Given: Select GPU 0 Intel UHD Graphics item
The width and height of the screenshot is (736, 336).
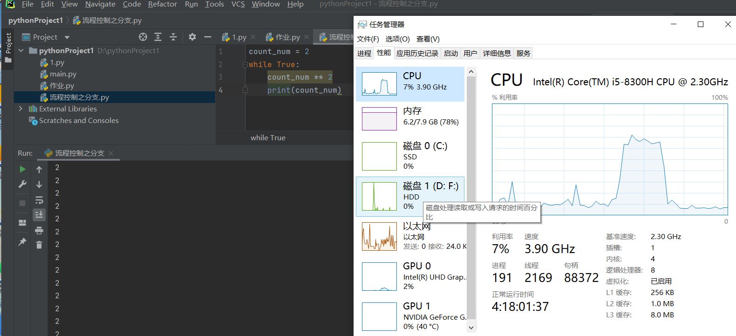Looking at the screenshot, I should (410, 276).
